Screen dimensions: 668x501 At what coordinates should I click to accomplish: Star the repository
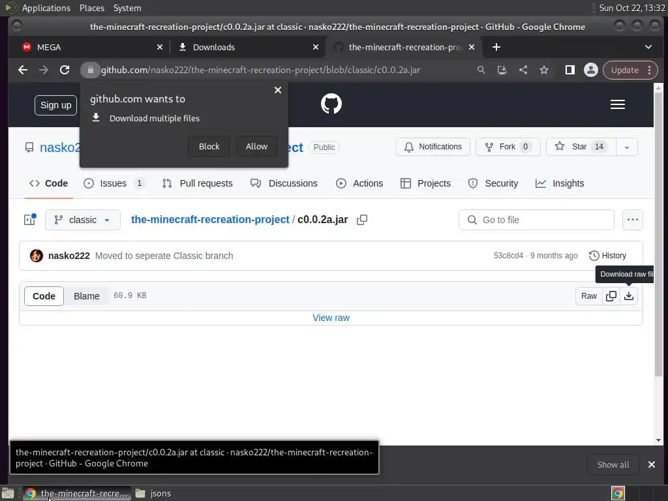(581, 147)
